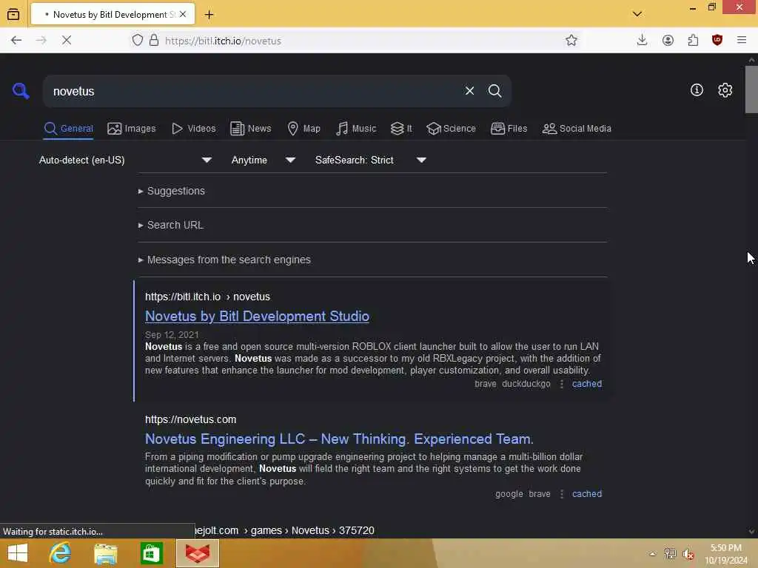The image size is (758, 568).
Task: Open search preferences gear icon
Action: [725, 89]
